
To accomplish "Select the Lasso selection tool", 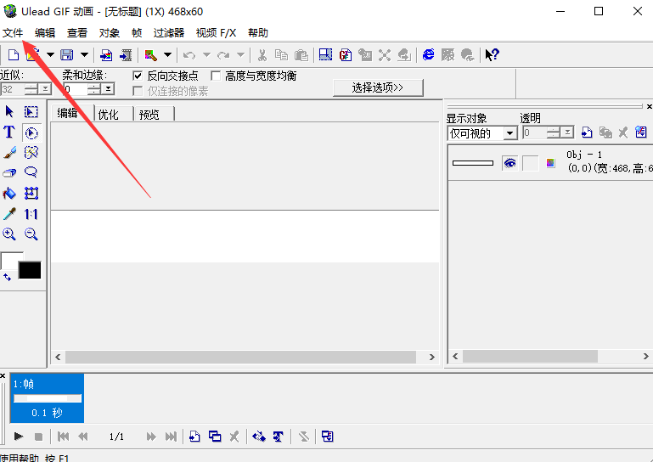I will [31, 172].
